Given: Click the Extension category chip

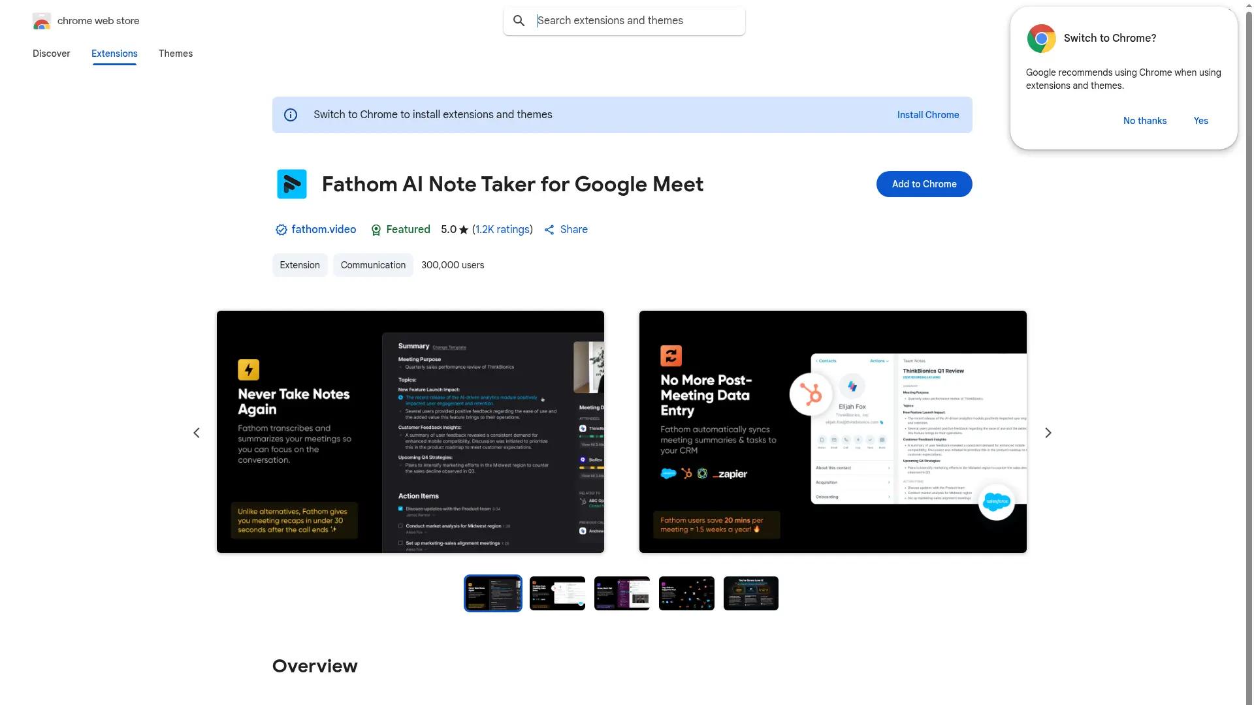Looking at the screenshot, I should pyautogui.click(x=300, y=265).
